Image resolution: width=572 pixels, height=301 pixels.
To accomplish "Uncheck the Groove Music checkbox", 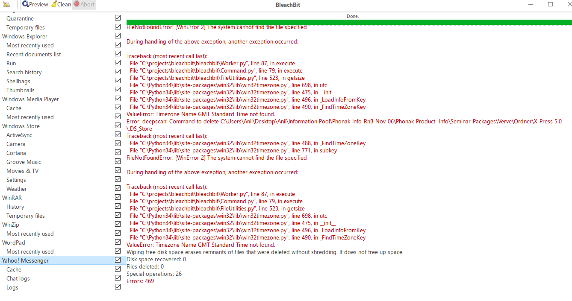I will pyautogui.click(x=118, y=161).
